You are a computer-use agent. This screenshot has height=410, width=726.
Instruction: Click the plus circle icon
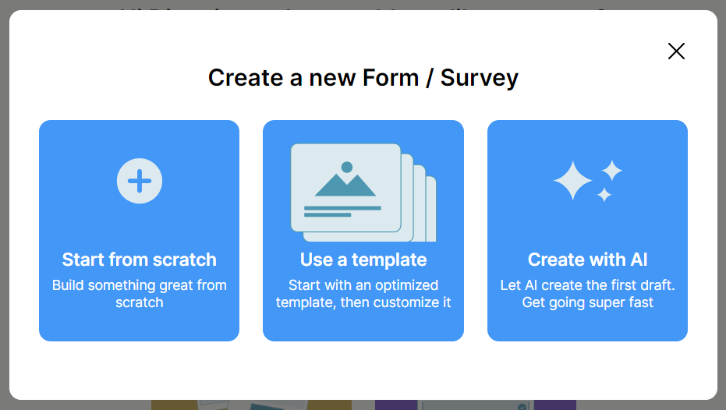coord(140,181)
